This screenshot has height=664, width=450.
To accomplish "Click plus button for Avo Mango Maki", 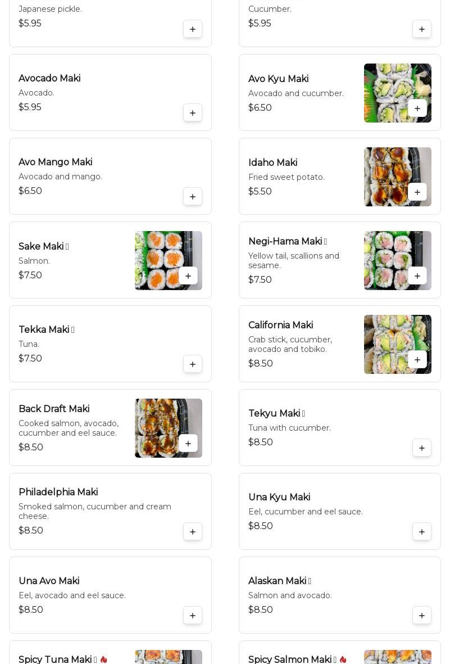I will click(193, 197).
